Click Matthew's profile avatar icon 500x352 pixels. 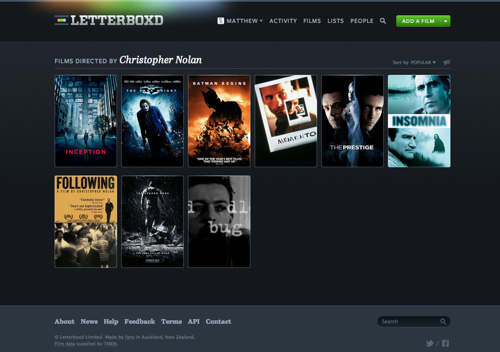click(221, 21)
